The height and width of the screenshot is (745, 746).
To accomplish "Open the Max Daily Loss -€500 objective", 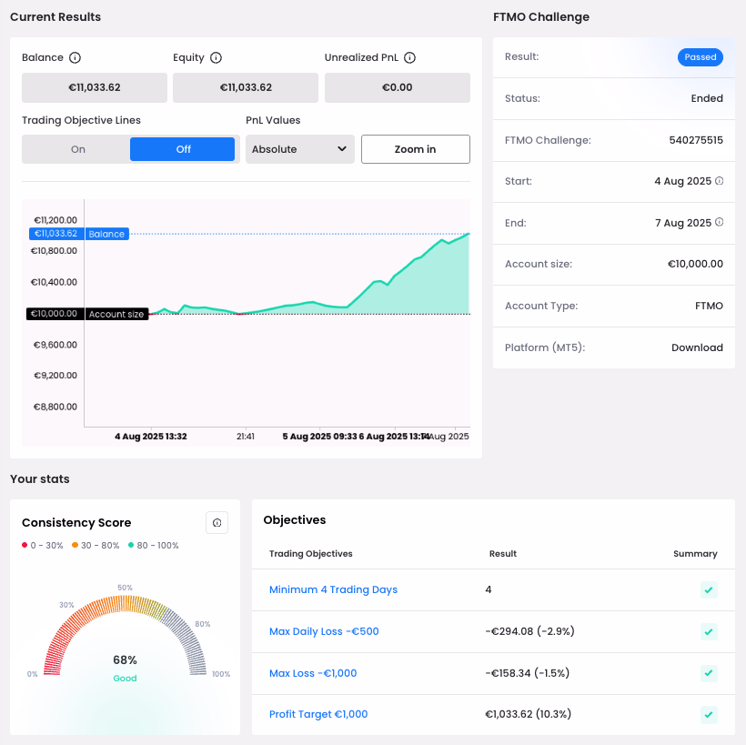I will [324, 632].
